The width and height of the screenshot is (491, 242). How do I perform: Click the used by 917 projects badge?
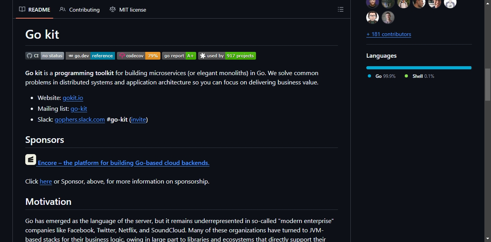tap(227, 56)
